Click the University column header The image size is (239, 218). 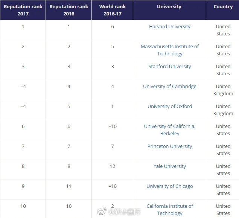point(169,10)
